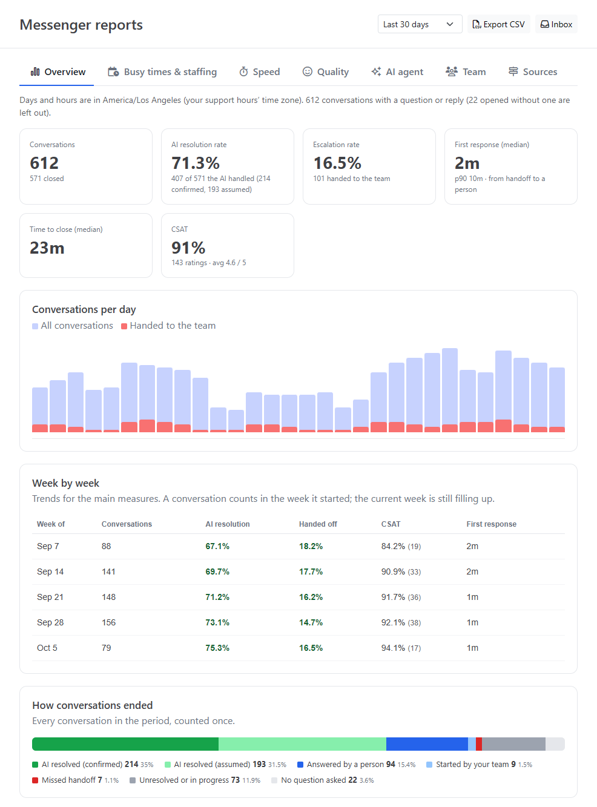The height and width of the screenshot is (807, 597).
Task: Click the CSV file icon
Action: click(x=477, y=24)
